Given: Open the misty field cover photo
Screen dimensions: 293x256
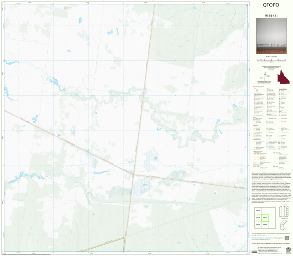Looking at the screenshot, I should pyautogui.click(x=271, y=36).
